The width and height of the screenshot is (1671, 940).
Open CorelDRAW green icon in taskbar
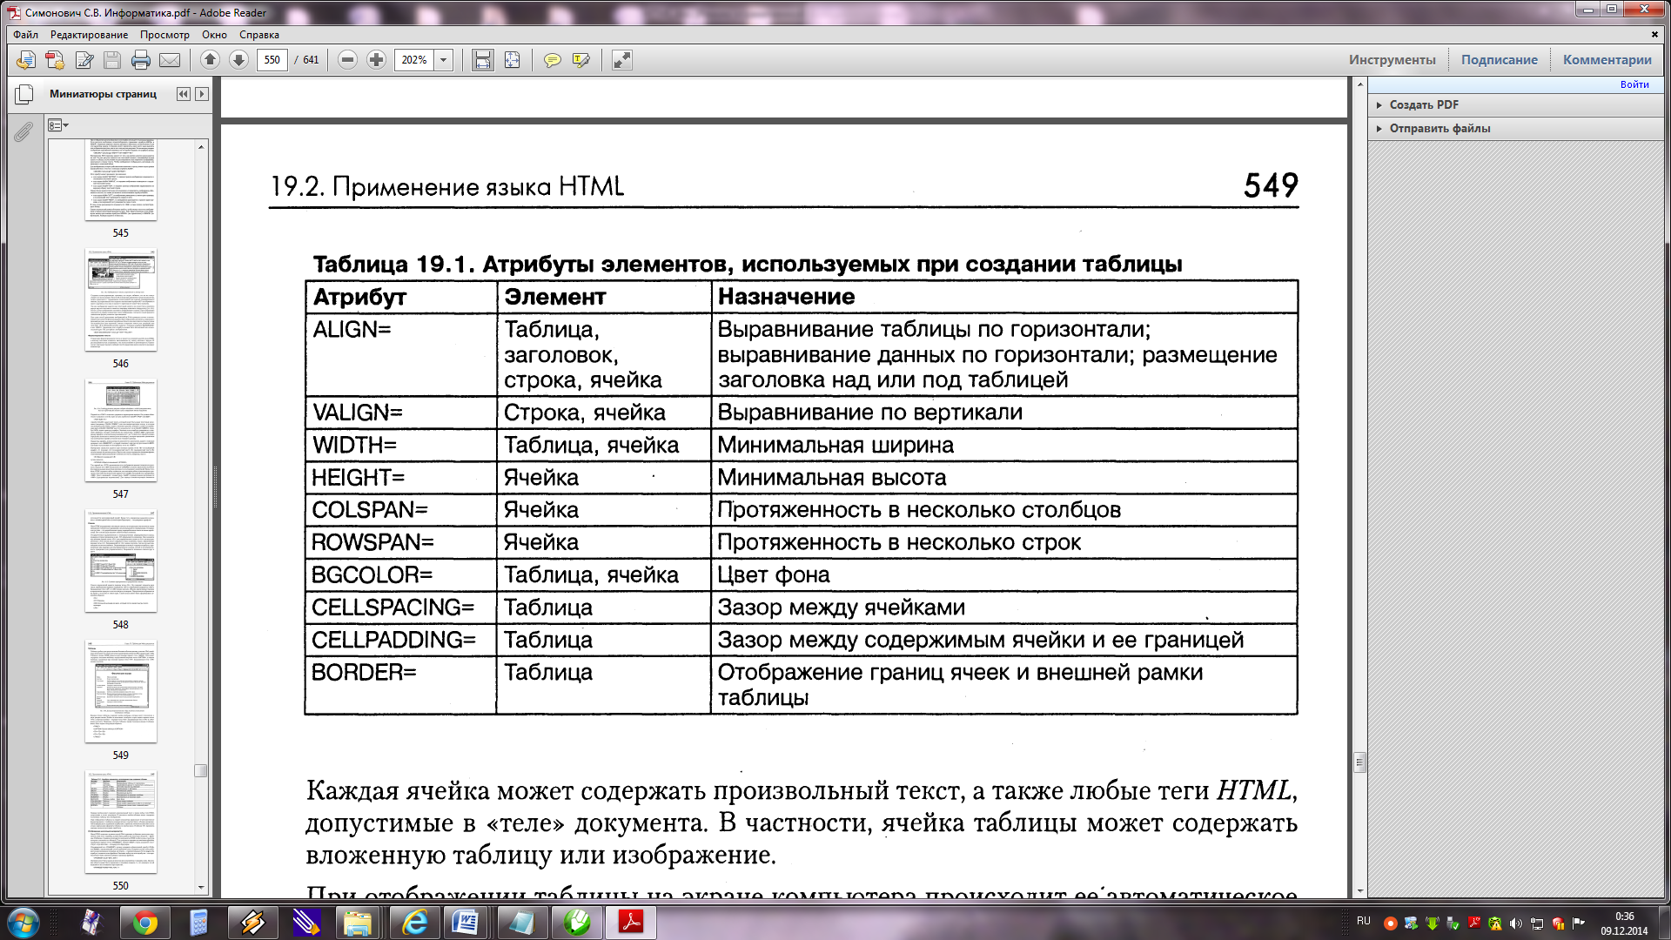coord(576,923)
